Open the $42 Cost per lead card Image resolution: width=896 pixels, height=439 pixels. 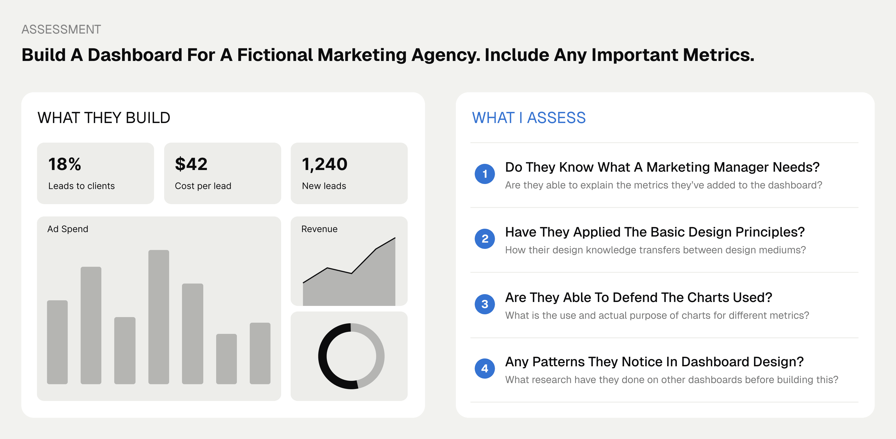(x=222, y=173)
